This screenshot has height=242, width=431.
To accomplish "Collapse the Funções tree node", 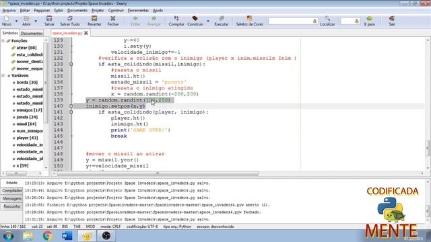I will pyautogui.click(x=3, y=40).
